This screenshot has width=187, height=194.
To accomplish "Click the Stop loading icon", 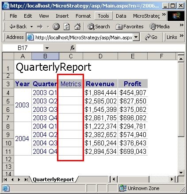I will pyautogui.click(x=56, y=27).
